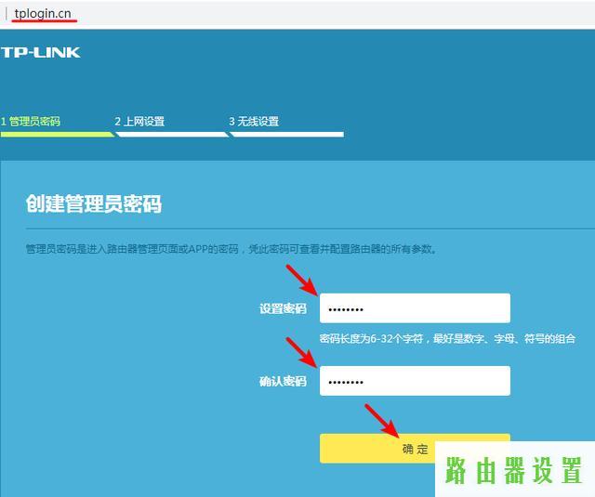Select step 2 上网设置 tab
The image size is (595, 497).
click(139, 122)
